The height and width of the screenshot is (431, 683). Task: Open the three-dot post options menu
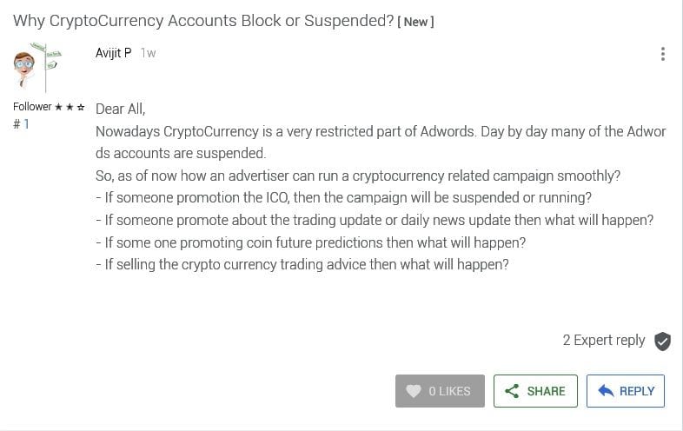[x=662, y=54]
